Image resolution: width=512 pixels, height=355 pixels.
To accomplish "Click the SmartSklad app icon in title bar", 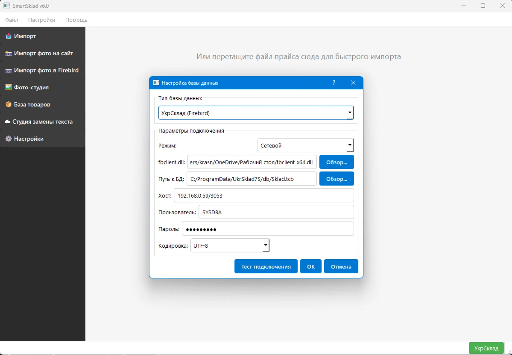I will coord(7,6).
